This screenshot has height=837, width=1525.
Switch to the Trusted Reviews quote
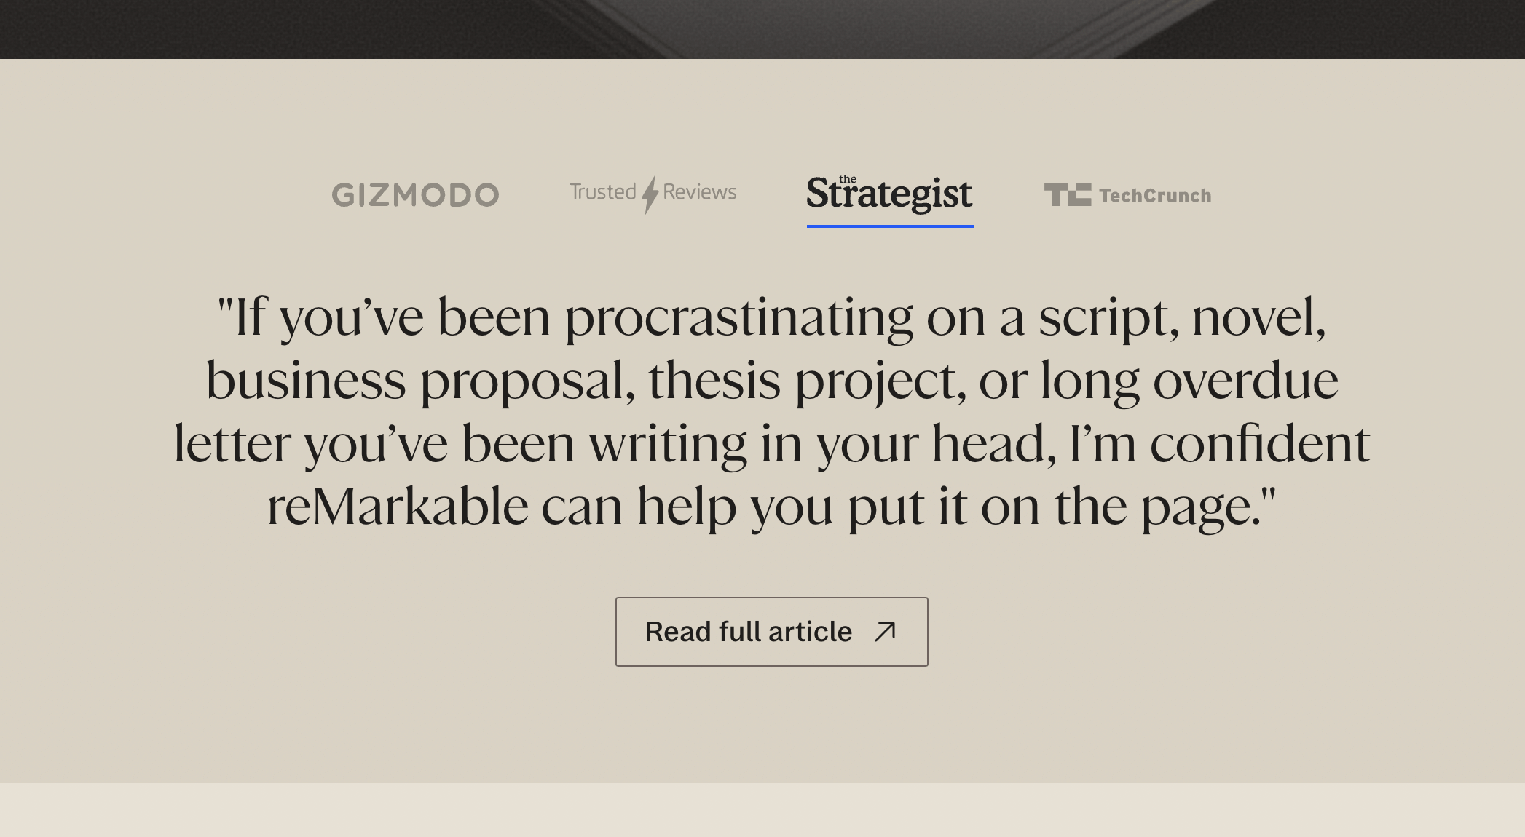pyautogui.click(x=653, y=194)
